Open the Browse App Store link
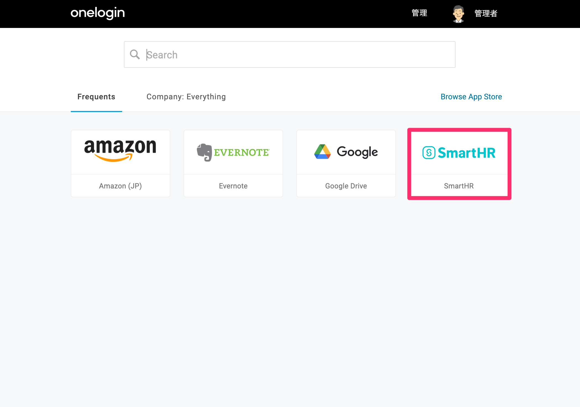Image resolution: width=580 pixels, height=407 pixels. [x=471, y=97]
